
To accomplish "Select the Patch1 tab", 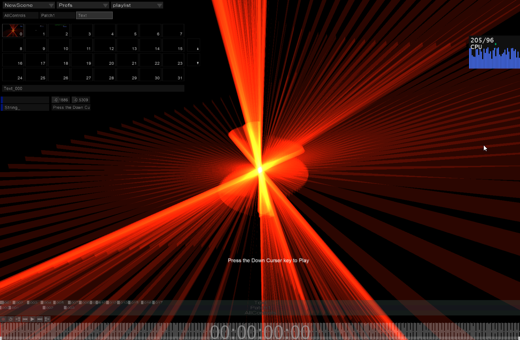I will tap(57, 15).
